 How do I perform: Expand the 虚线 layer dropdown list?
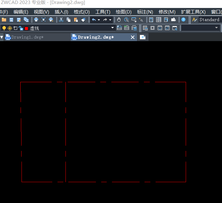point(113,28)
